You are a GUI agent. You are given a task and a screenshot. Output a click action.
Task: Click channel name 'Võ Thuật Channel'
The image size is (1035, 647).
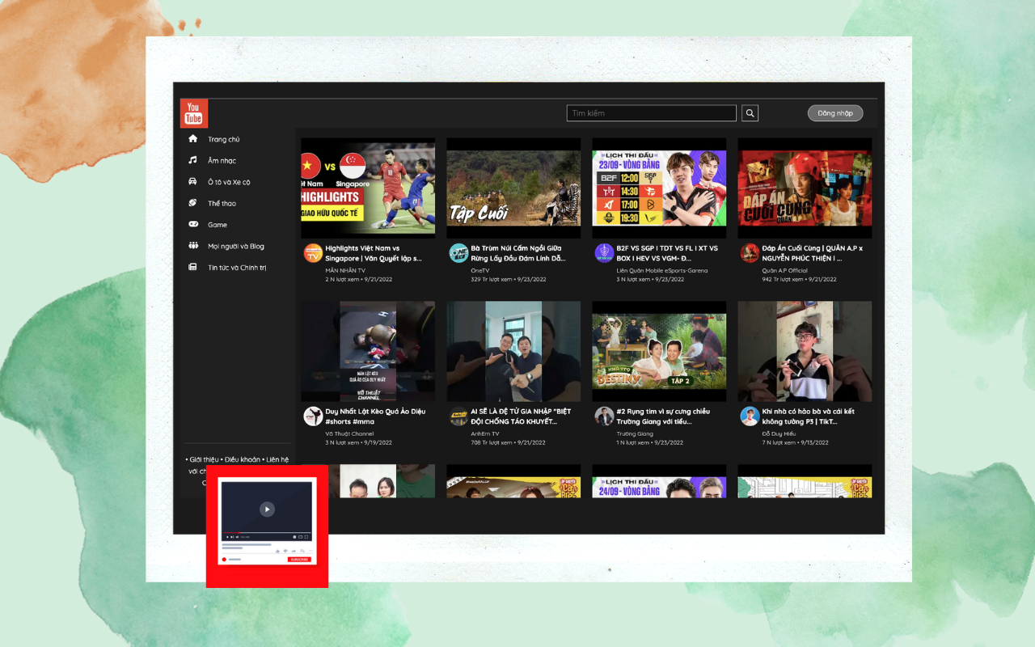point(349,434)
